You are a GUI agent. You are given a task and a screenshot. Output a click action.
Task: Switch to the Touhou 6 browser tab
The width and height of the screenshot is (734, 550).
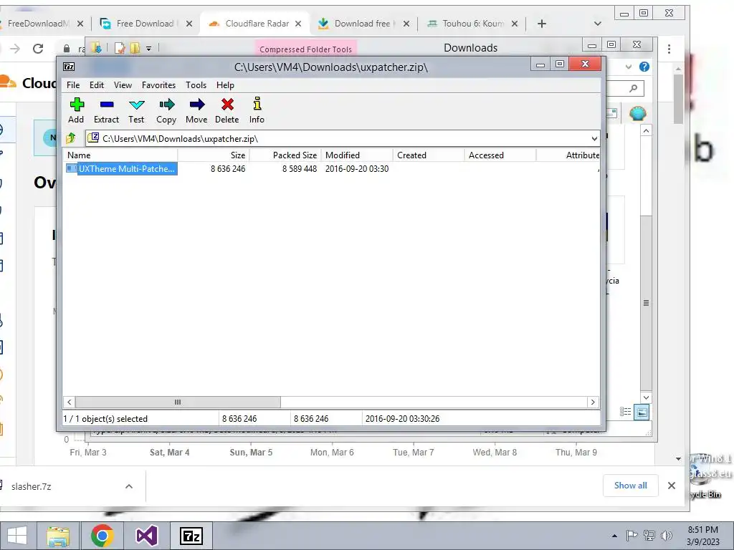tap(473, 24)
